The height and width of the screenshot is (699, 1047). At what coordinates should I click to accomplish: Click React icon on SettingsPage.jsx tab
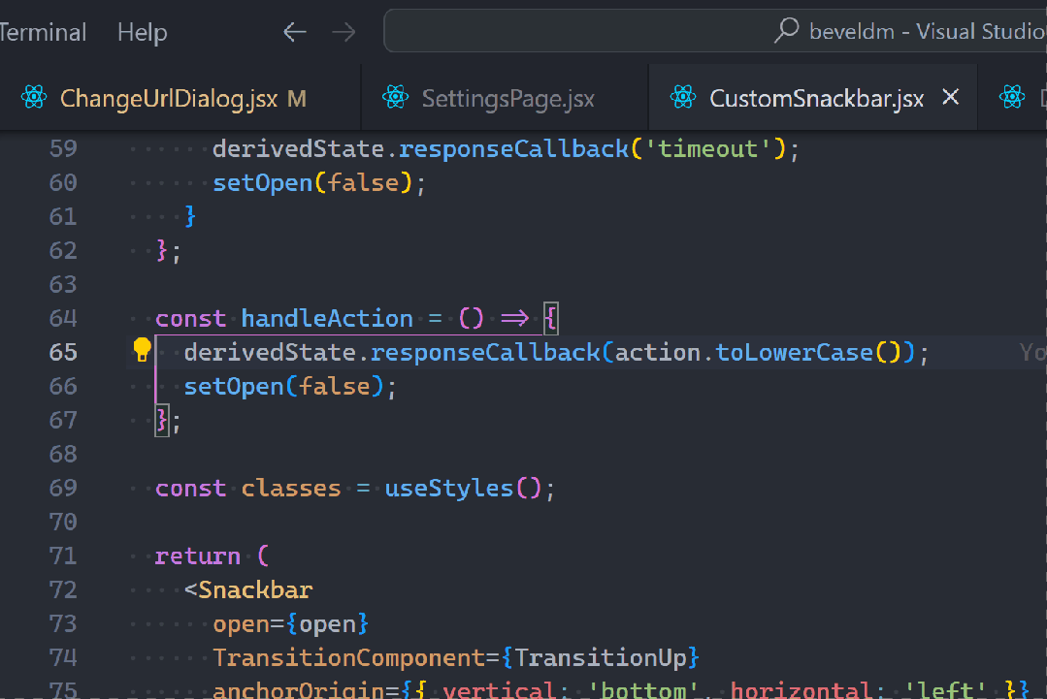tap(395, 98)
